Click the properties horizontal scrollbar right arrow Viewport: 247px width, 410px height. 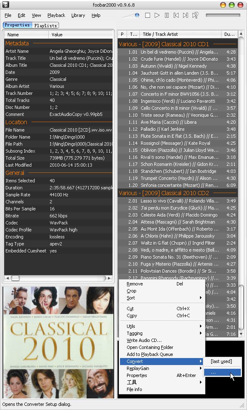109,278
